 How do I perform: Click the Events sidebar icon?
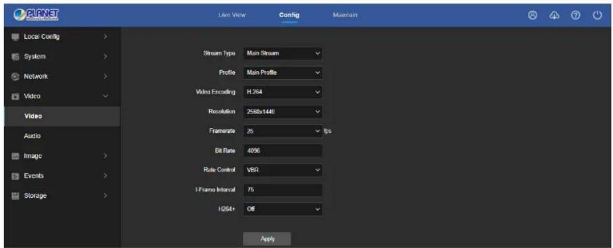(14, 176)
